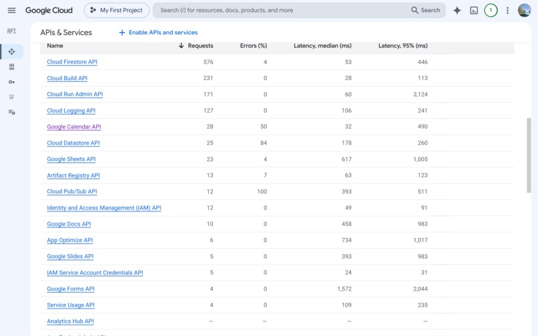Select Cloud Pub/Sub errors value 100
538x336 pixels.
pyautogui.click(x=262, y=191)
